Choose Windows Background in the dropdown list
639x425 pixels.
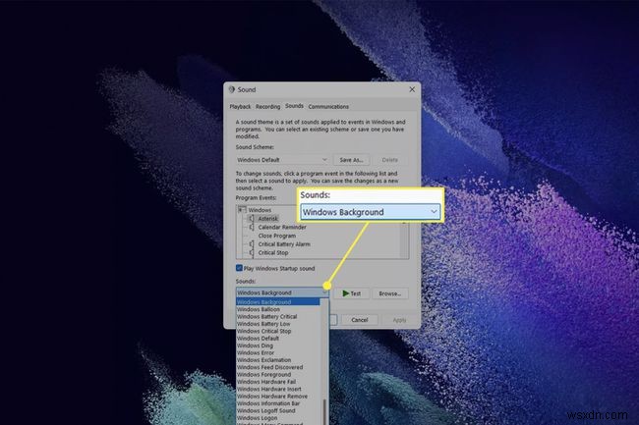[x=278, y=302]
